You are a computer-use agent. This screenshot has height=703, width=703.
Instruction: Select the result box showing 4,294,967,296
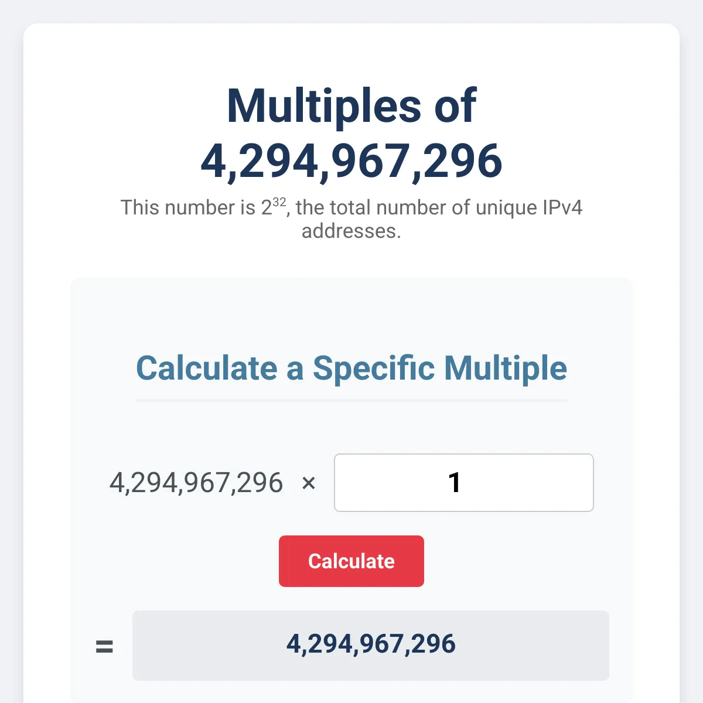point(371,646)
